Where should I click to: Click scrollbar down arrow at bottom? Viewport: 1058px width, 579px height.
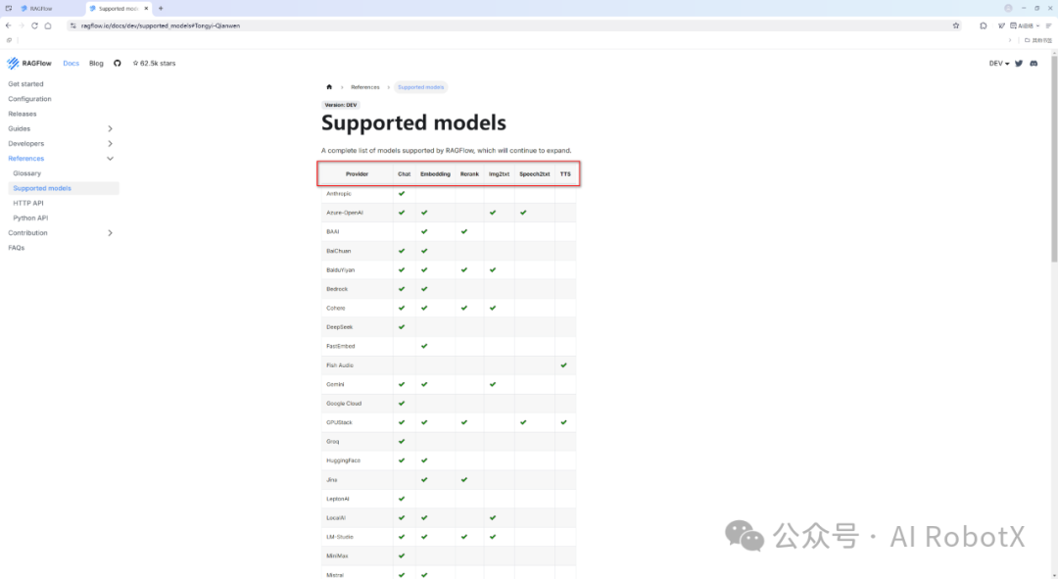pos(1054,575)
